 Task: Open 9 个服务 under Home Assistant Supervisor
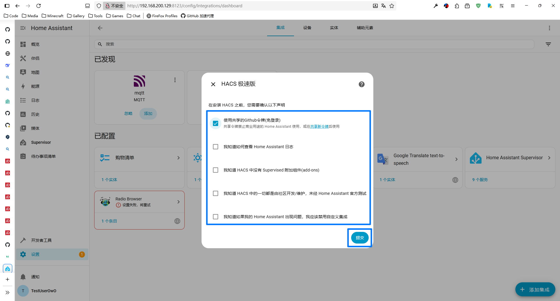(x=480, y=180)
